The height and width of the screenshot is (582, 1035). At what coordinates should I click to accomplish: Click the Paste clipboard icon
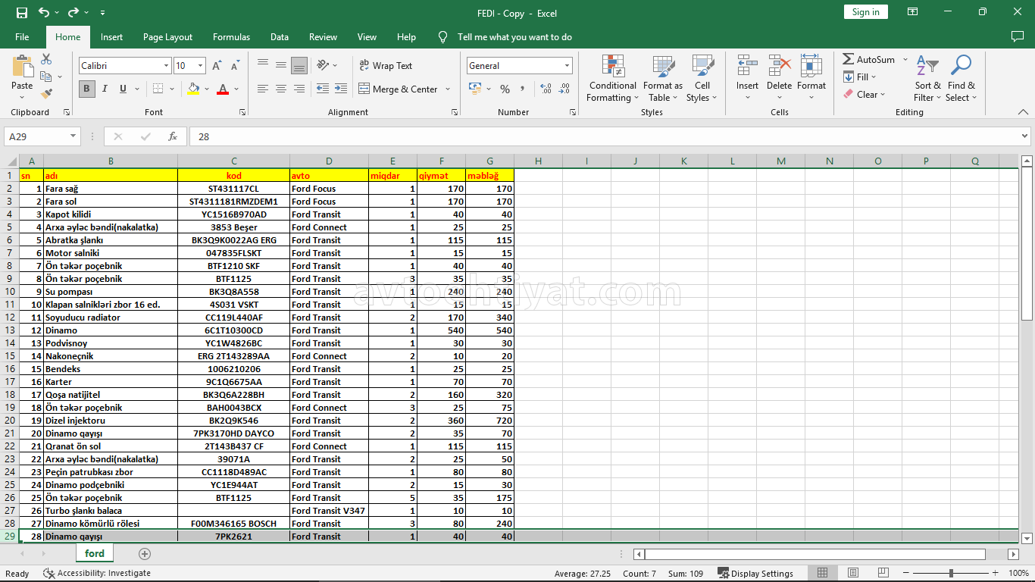click(x=22, y=66)
